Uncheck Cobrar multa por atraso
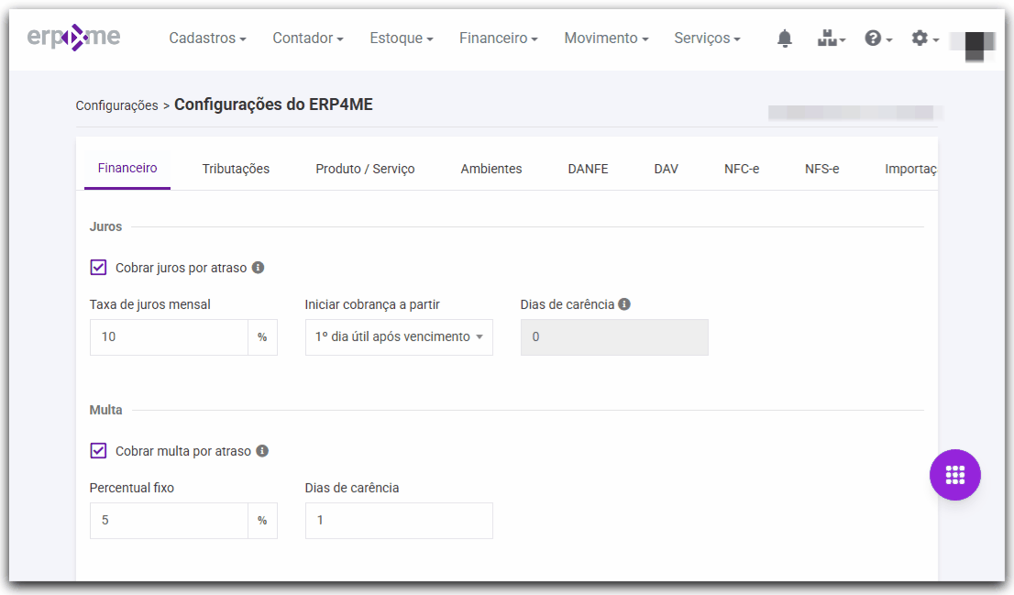1014x595 pixels. point(98,450)
